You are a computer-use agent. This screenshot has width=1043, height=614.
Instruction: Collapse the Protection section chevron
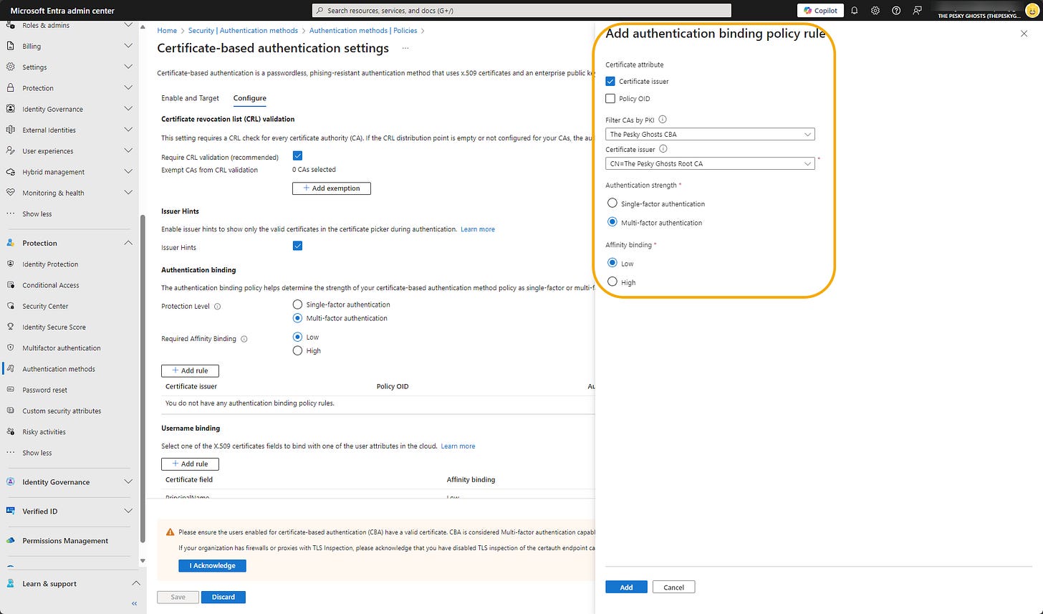click(128, 243)
